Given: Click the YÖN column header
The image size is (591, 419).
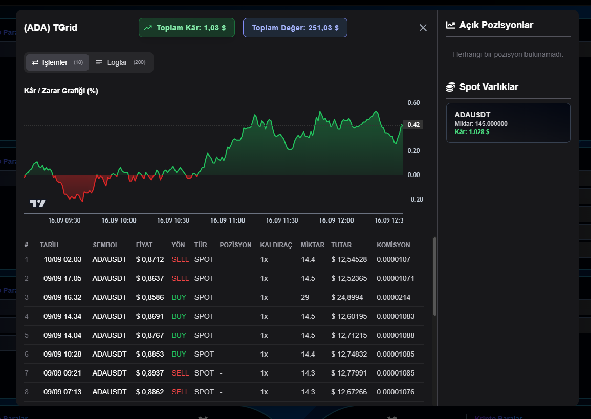Looking at the screenshot, I should click(x=178, y=245).
